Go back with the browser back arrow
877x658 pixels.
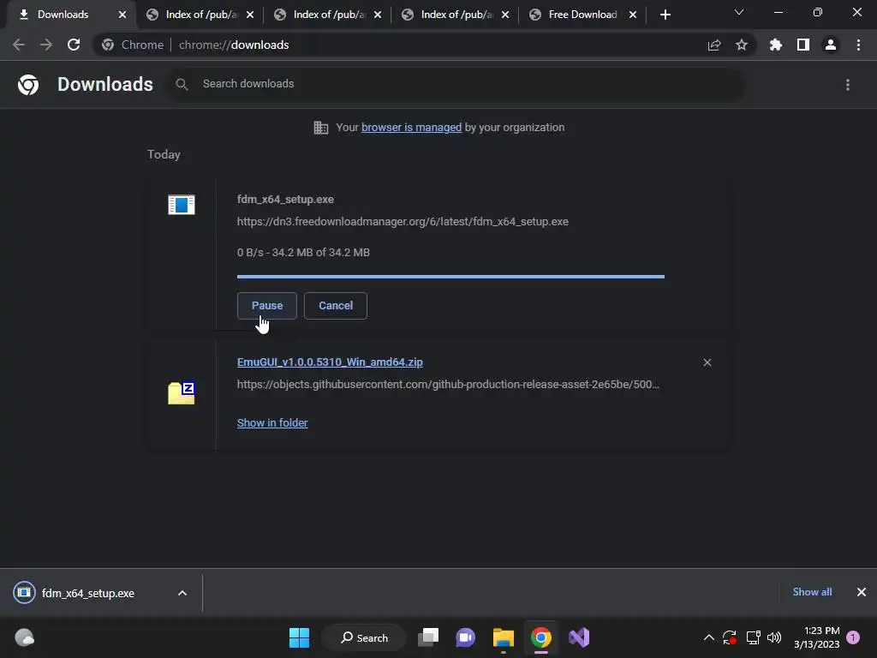click(x=19, y=45)
